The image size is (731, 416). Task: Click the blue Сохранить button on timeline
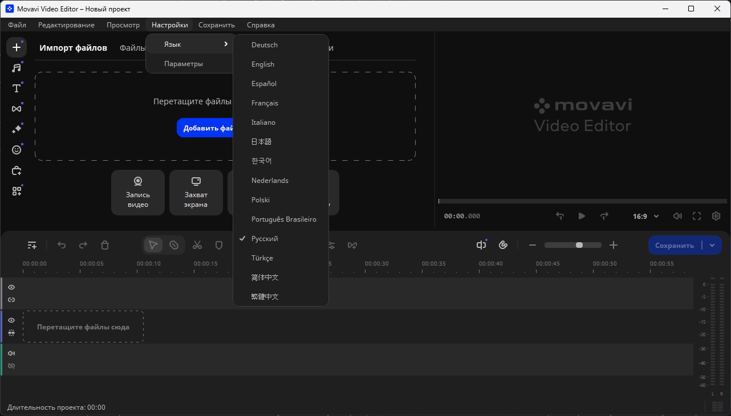[x=675, y=245]
